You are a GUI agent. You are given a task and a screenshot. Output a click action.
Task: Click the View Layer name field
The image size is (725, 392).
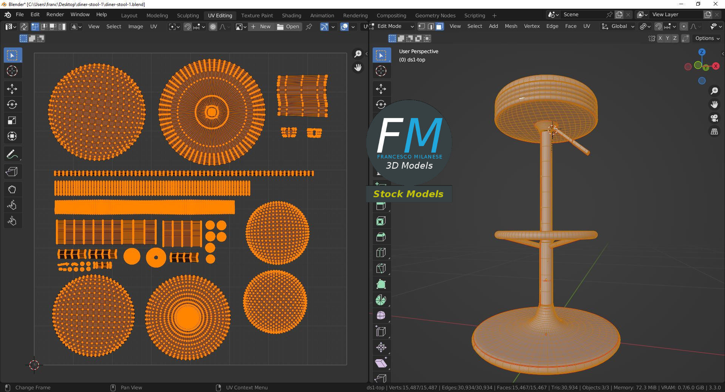click(x=676, y=15)
